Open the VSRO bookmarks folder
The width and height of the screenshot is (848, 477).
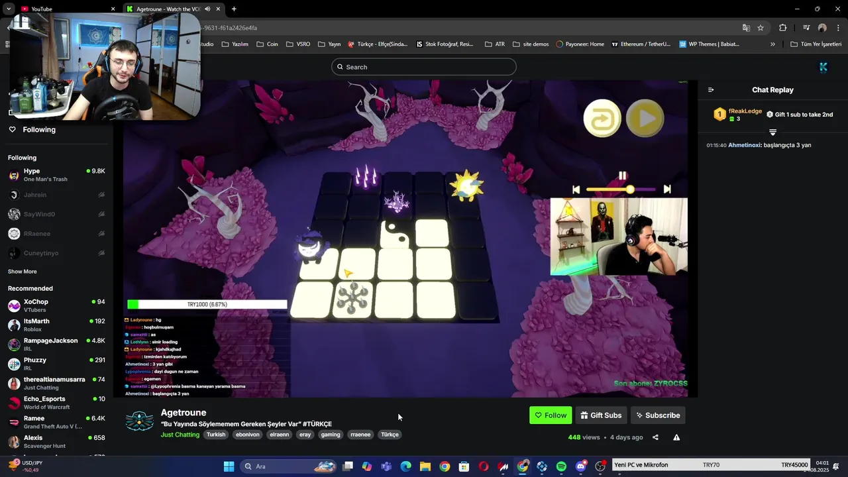[x=298, y=44]
